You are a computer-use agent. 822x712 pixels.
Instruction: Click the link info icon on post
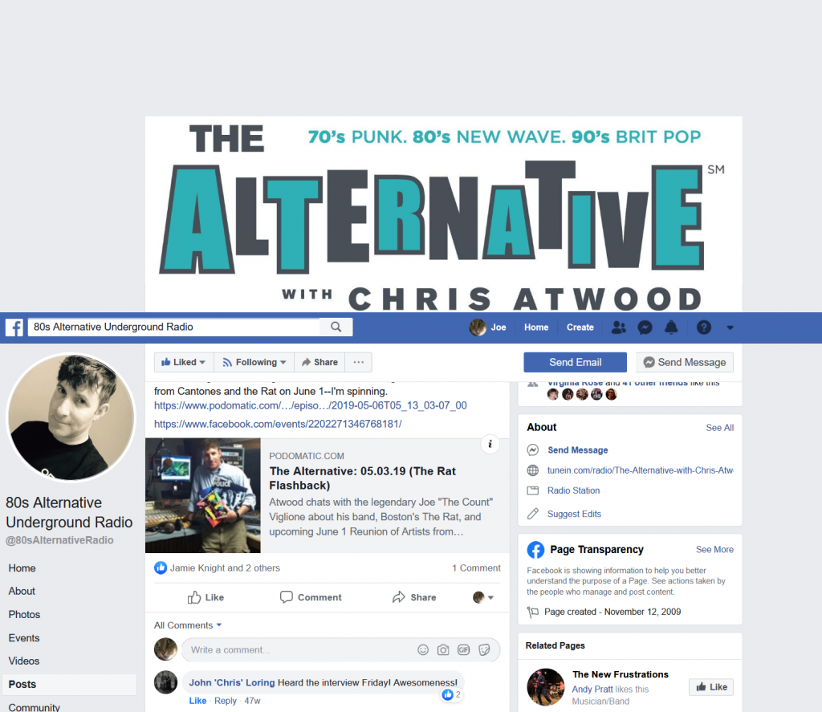[x=490, y=445]
